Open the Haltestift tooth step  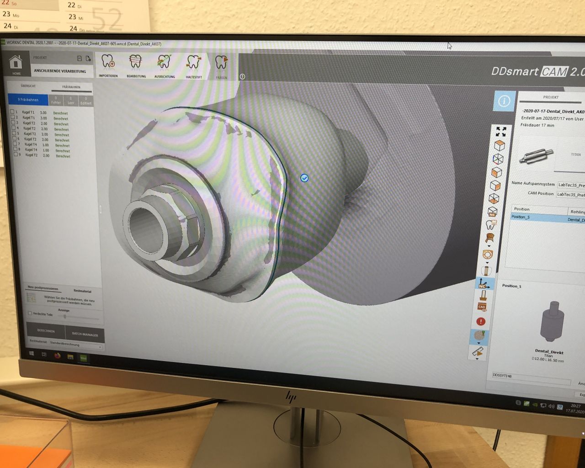(194, 67)
